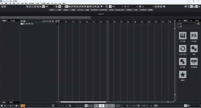201x108 pixels.
Task: Click the vertical zoom slider handle
Action: click(x=175, y=95)
